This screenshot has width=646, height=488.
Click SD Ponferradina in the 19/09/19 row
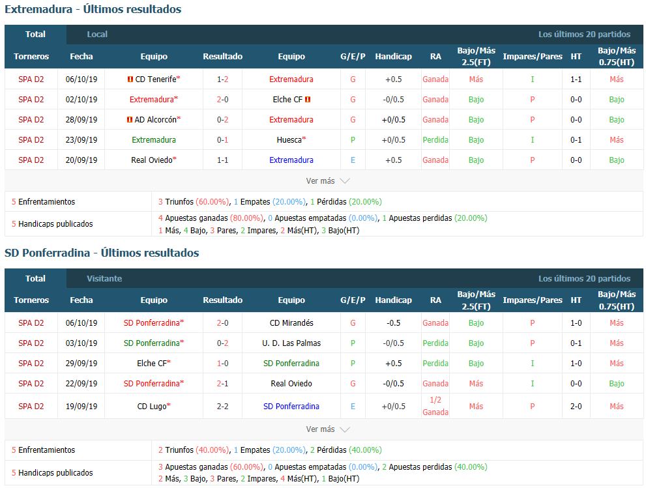click(291, 407)
